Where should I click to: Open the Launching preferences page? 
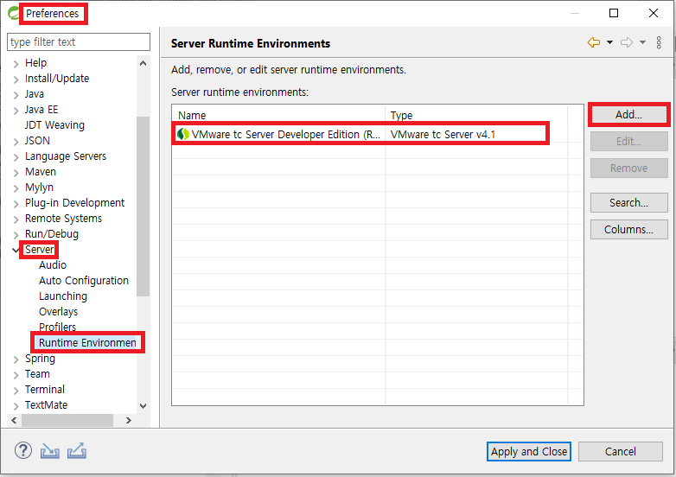[63, 296]
